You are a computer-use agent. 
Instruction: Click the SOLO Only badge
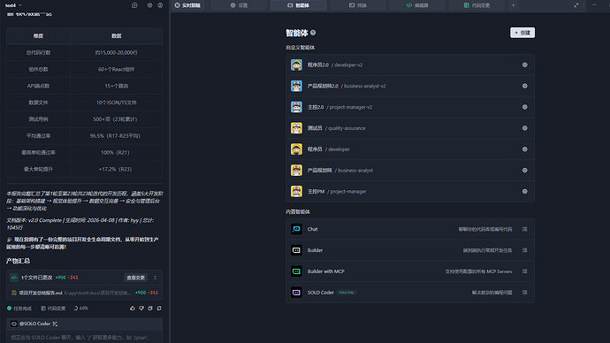tap(347, 293)
